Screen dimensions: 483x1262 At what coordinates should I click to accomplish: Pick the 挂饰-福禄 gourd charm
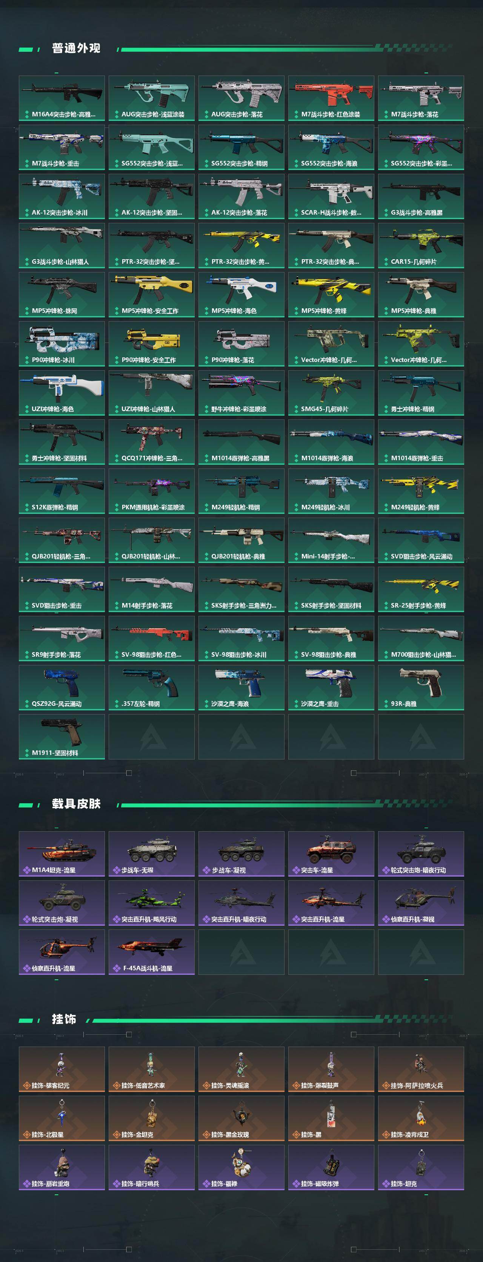(241, 1168)
